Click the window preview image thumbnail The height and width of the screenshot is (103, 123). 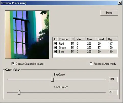pos(27,35)
